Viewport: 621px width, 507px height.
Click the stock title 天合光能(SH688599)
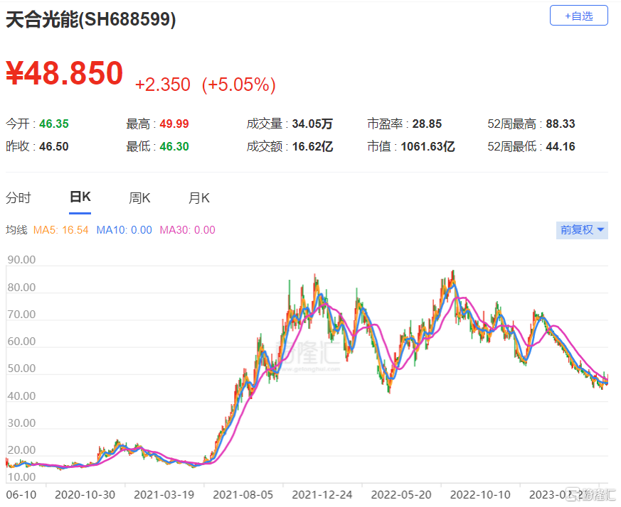[x=90, y=19]
